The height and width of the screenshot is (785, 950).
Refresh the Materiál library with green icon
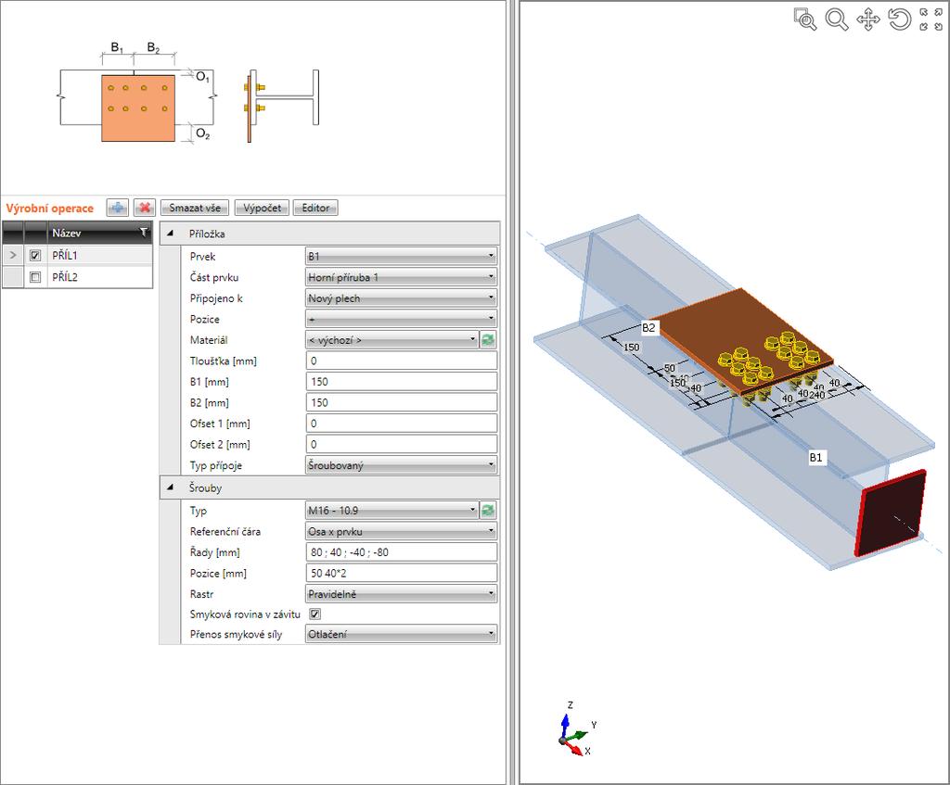488,340
